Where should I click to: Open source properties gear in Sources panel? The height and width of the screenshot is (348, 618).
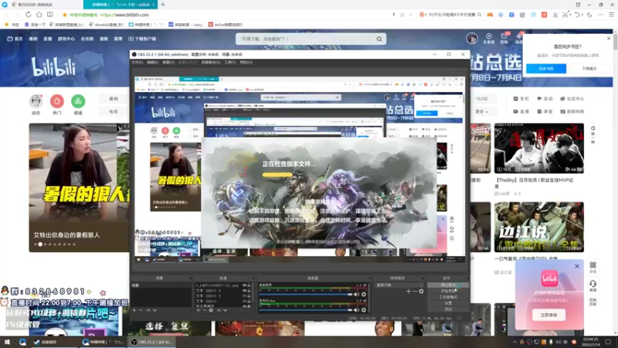point(211,311)
